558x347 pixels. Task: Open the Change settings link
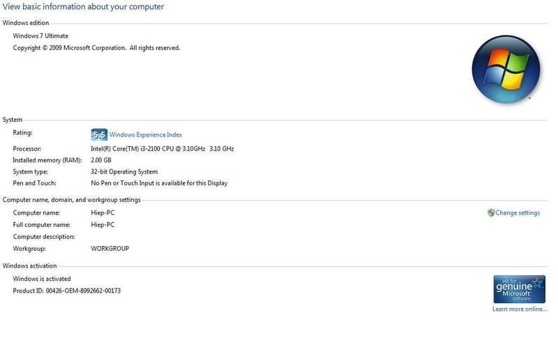[x=518, y=213]
